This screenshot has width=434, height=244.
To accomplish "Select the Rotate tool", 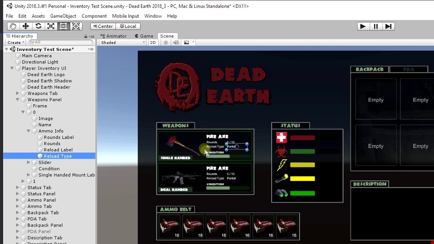I will pyautogui.click(x=38, y=26).
